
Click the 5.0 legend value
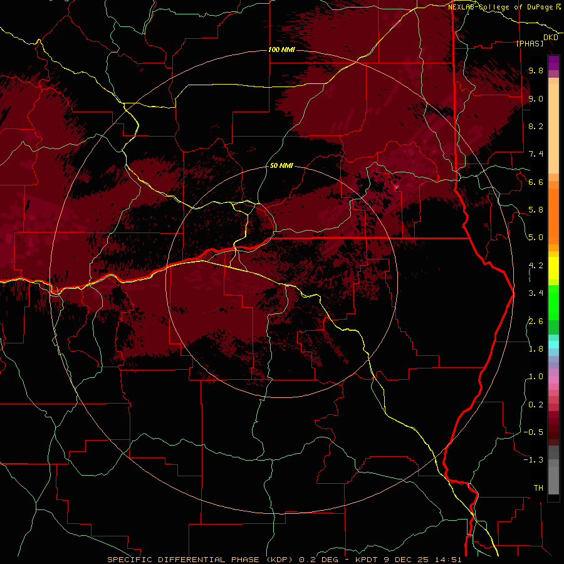click(536, 238)
